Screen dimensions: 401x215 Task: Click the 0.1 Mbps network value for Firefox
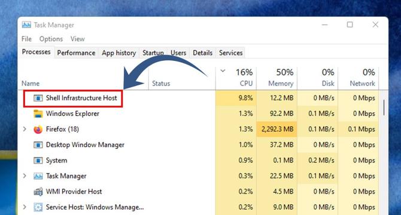pyautogui.click(x=361, y=130)
